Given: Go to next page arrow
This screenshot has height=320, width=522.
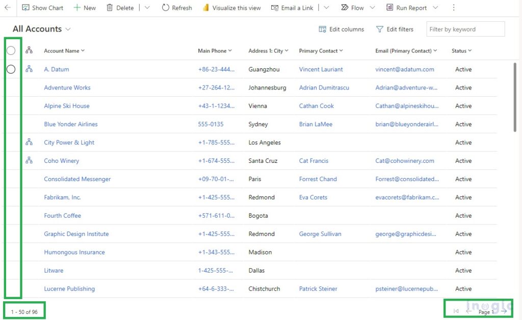Looking at the screenshot, I should tap(504, 311).
